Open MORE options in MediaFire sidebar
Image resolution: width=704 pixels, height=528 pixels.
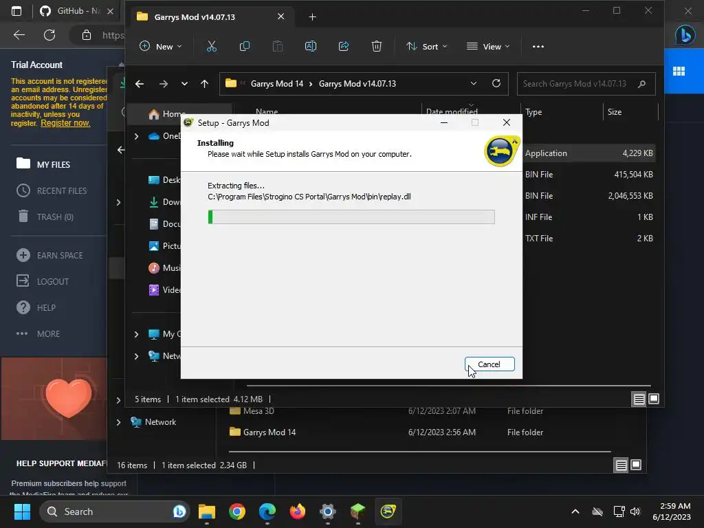tap(38, 333)
